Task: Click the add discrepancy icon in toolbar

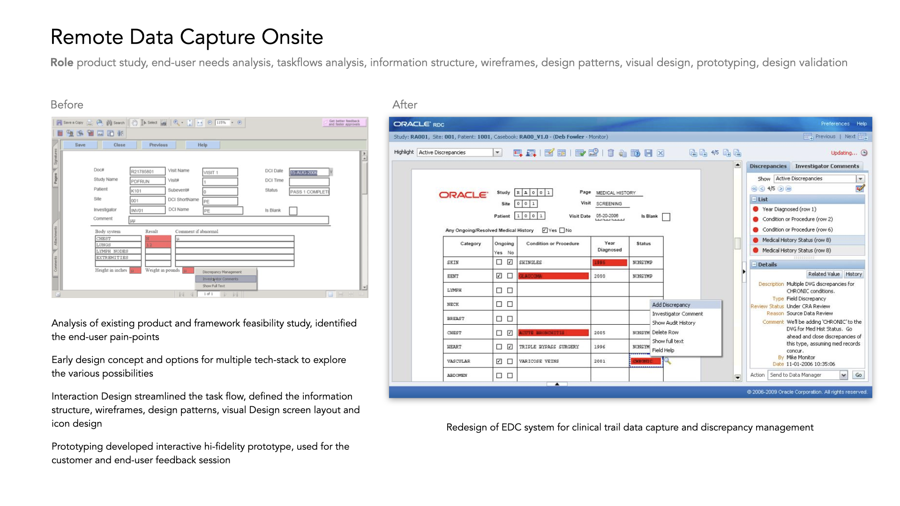Action: (x=517, y=153)
